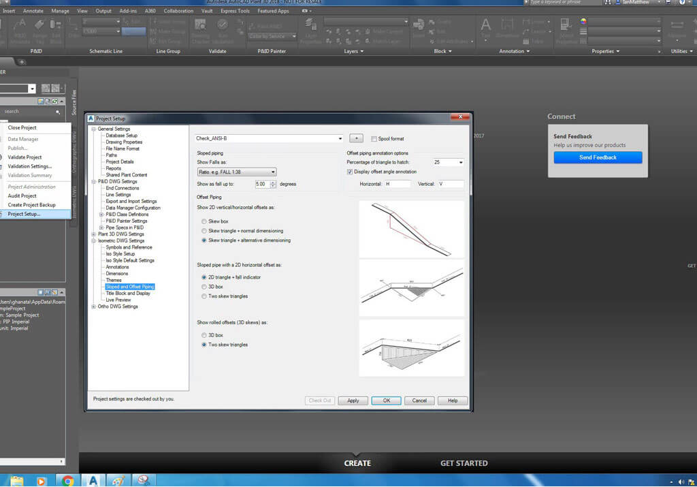Image resolution: width=697 pixels, height=487 pixels.
Task: Click the color wheel icon in Properties panel
Action: click(583, 21)
